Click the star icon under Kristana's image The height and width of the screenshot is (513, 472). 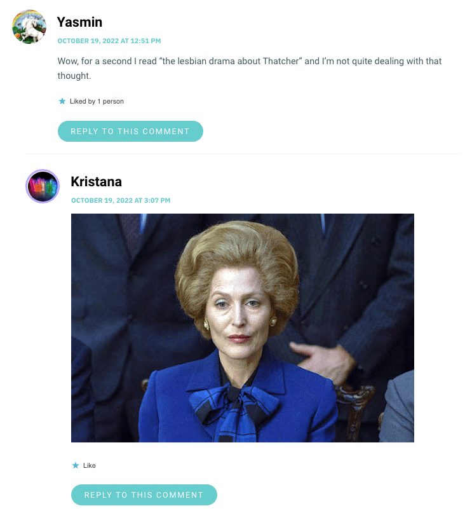pyautogui.click(x=76, y=465)
